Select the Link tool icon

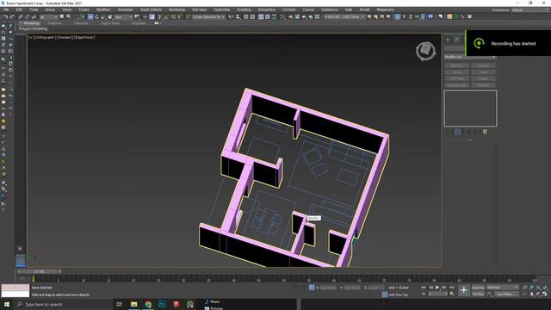[x=21, y=16]
